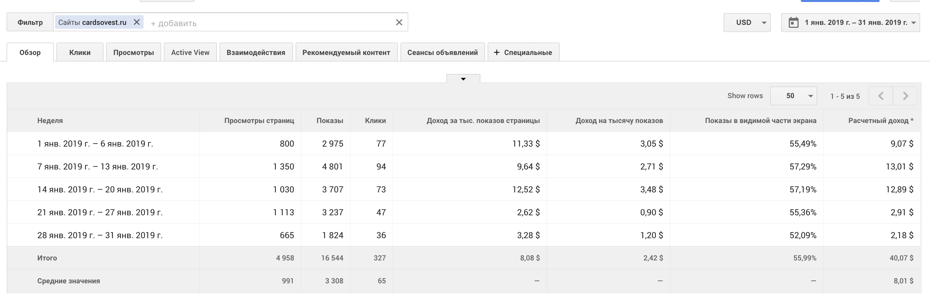Image resolution: width=930 pixels, height=301 pixels.
Task: Open the Взаимодействия tab
Action: tap(256, 53)
